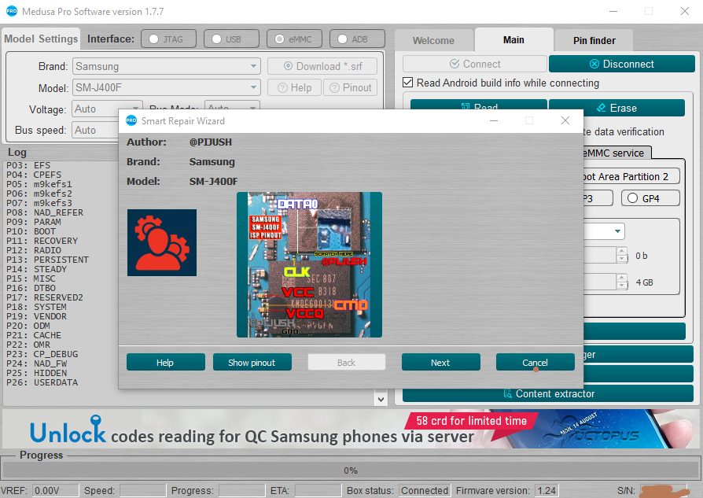Open the Pinout button in Model Settings
This screenshot has width=703, height=498.
pos(351,88)
